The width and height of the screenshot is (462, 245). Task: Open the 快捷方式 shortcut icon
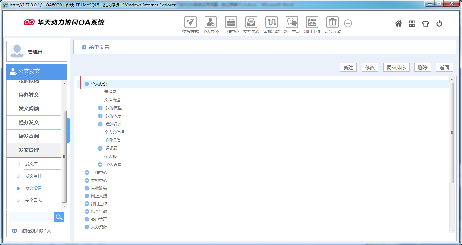pos(190,22)
